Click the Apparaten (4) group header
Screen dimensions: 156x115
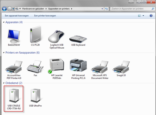pyautogui.click(x=14, y=22)
